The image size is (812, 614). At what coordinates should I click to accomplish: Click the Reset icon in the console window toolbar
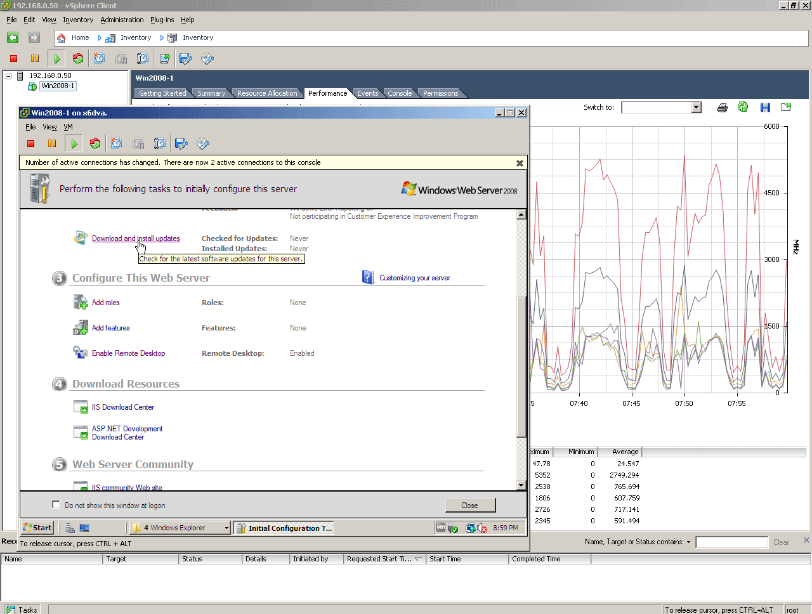click(95, 143)
